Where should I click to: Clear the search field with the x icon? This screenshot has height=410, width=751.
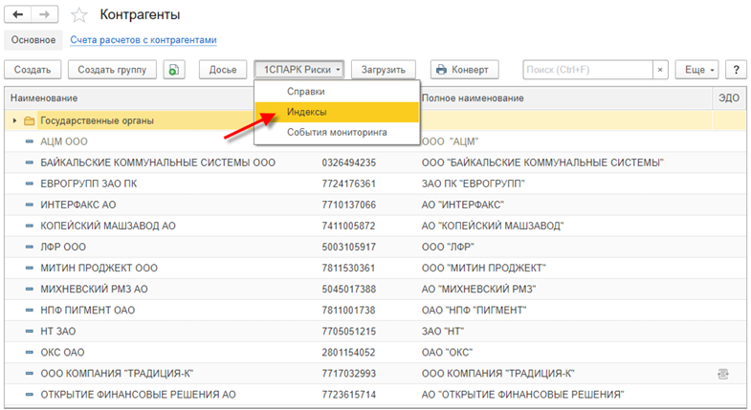(660, 70)
